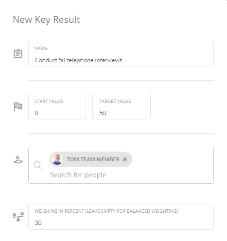This screenshot has height=241, width=227.
Task: Click into the Target Value field
Action: tap(122, 107)
